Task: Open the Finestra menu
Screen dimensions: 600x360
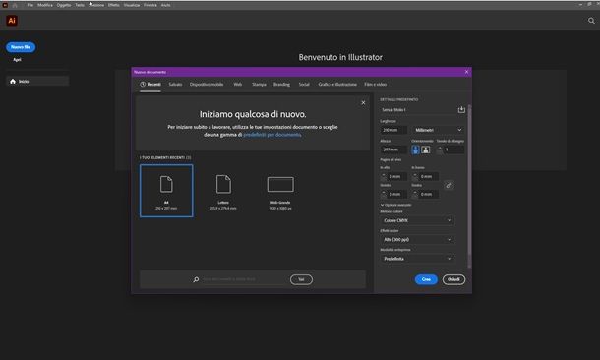Action: [x=150, y=5]
